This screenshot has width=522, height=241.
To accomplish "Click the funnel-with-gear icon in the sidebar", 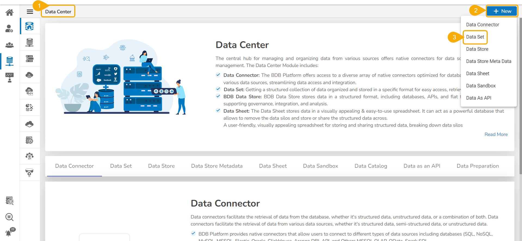I will pyautogui.click(x=29, y=173).
